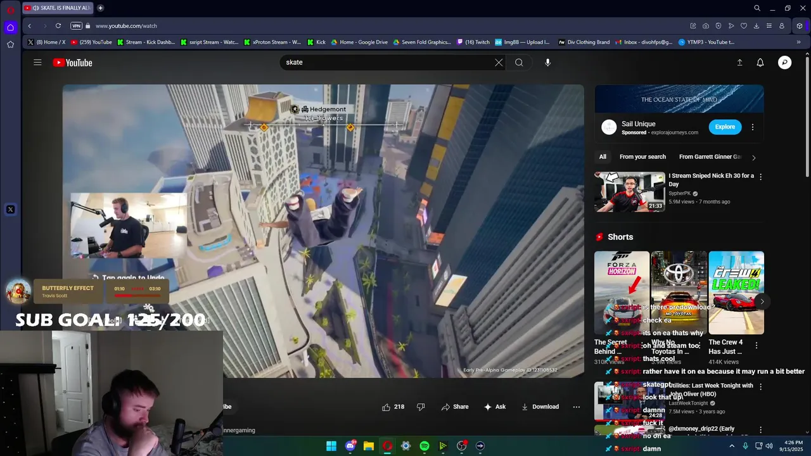Open the Forza Horizon short thumbnail
Viewport: 811px width, 456px height.
622,293
